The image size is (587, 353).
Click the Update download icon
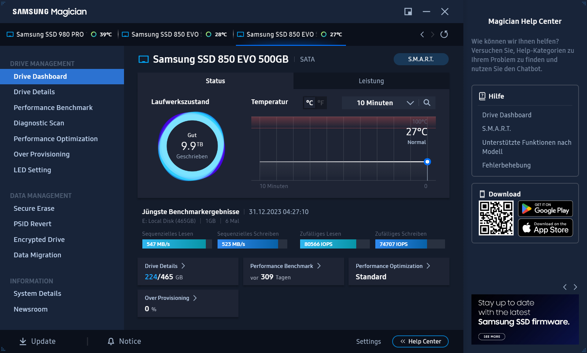pyautogui.click(x=23, y=341)
